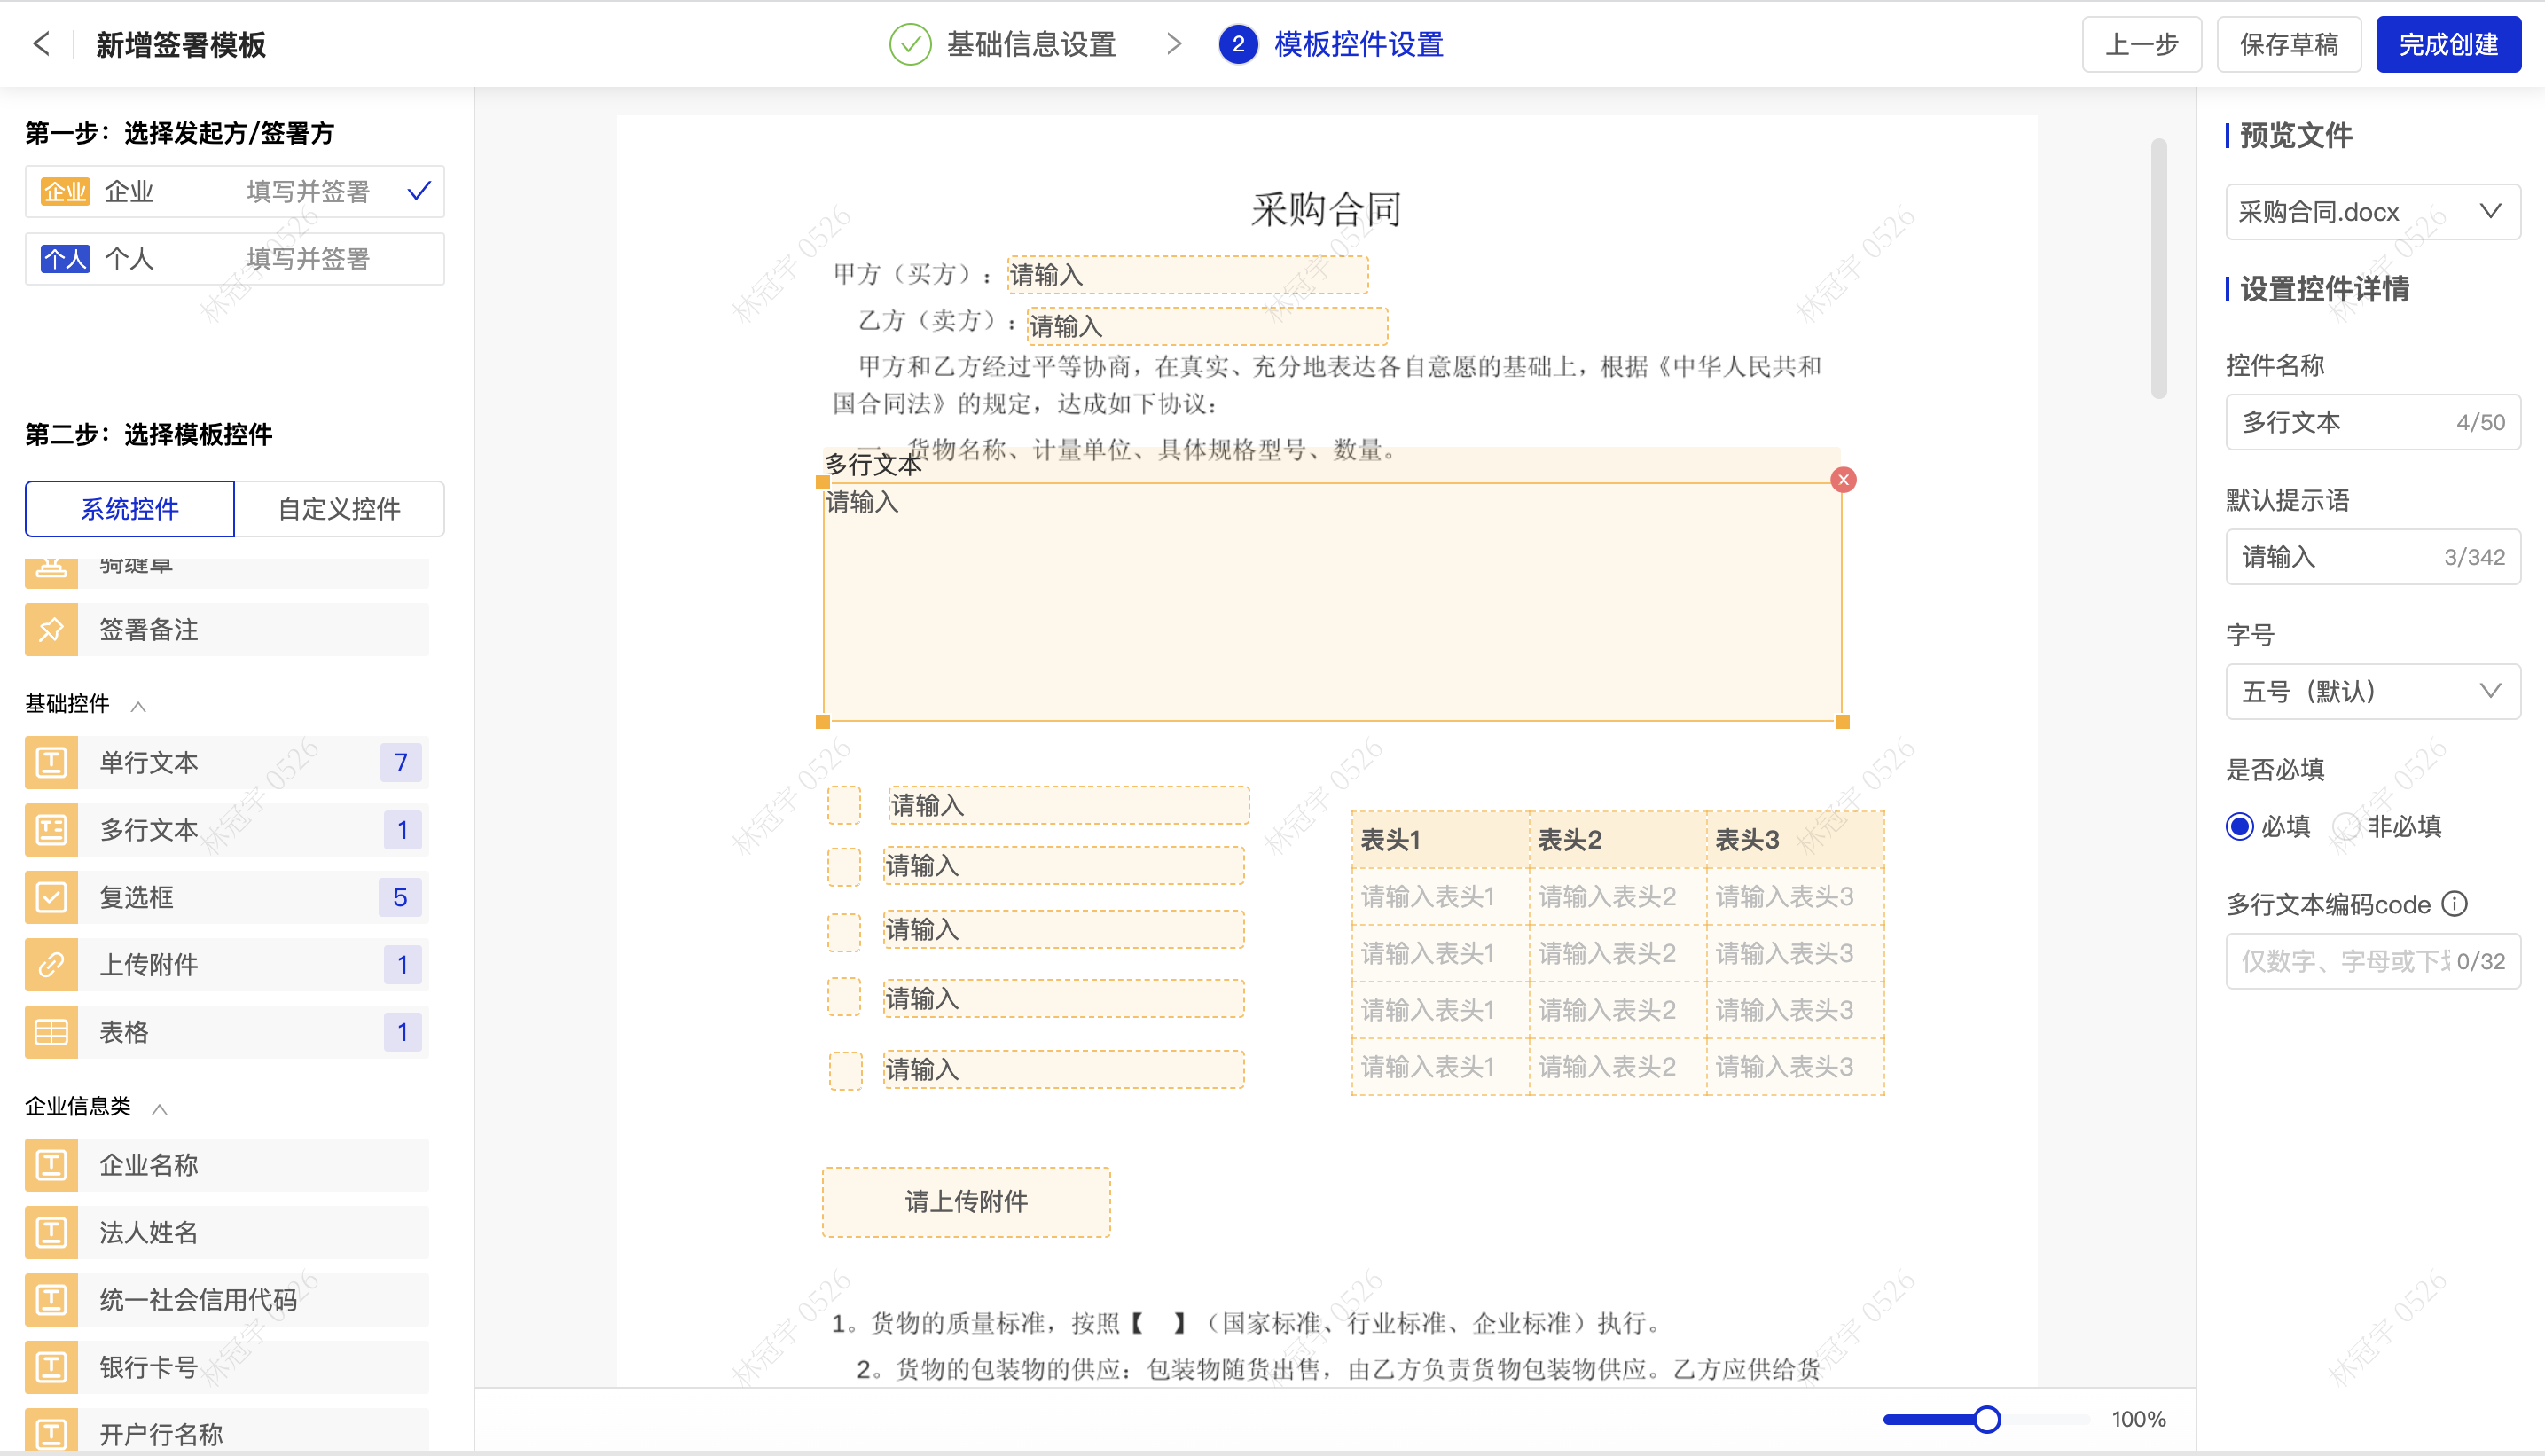This screenshot has height=1456, width=2545.
Task: Click the 签署备注 pin icon
Action: click(51, 630)
